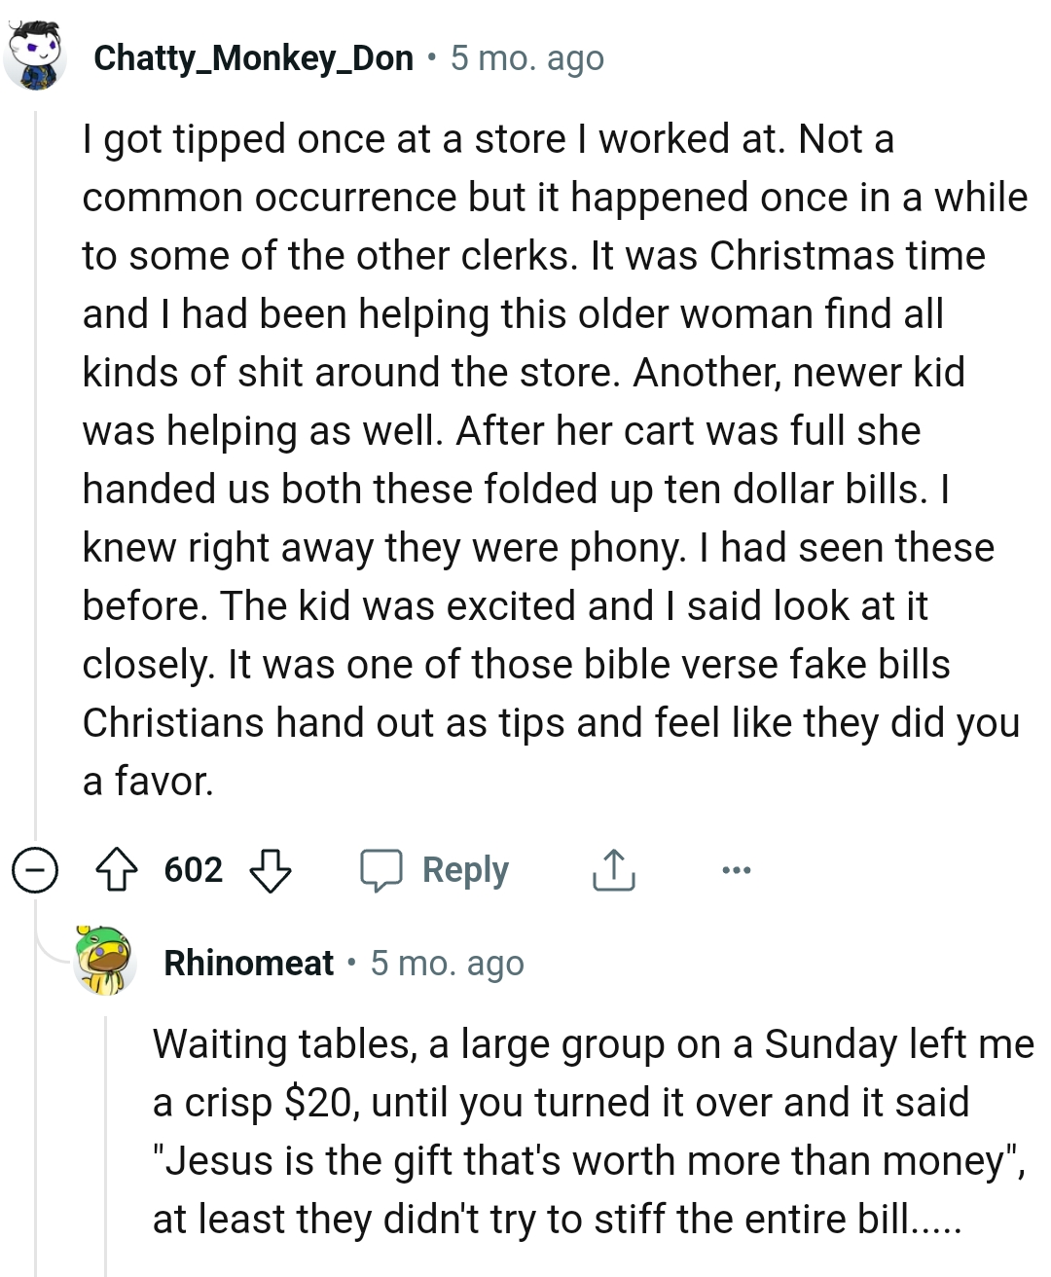Click the Reply button text
Screen dimensions: 1051x1277
[465, 869]
